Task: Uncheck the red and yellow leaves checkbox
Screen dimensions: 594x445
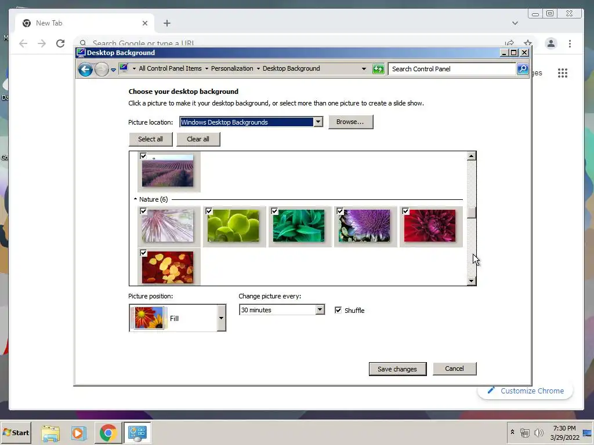Action: [x=143, y=253]
